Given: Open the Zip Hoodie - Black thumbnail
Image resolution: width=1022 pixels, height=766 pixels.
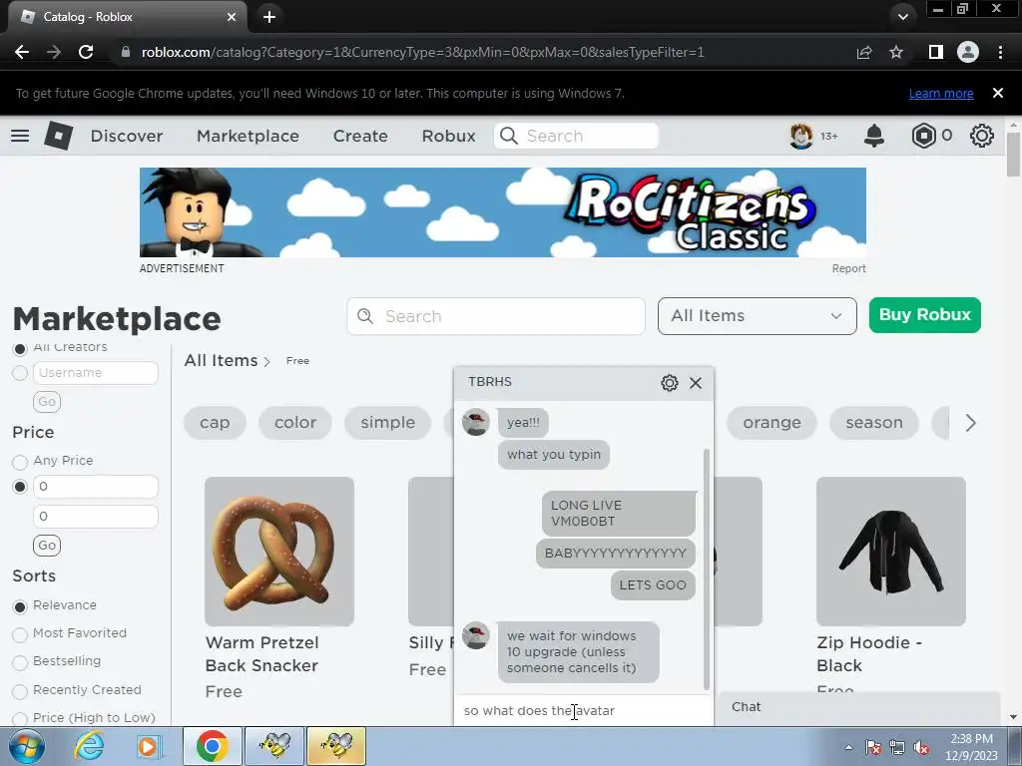Looking at the screenshot, I should point(891,552).
